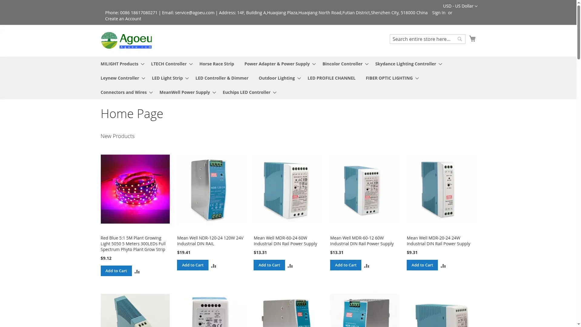Expand MILIGHT Products menu
The height and width of the screenshot is (327, 581).
tap(123, 64)
